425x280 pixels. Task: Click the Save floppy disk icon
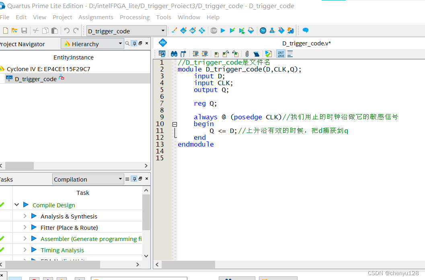pos(24,31)
